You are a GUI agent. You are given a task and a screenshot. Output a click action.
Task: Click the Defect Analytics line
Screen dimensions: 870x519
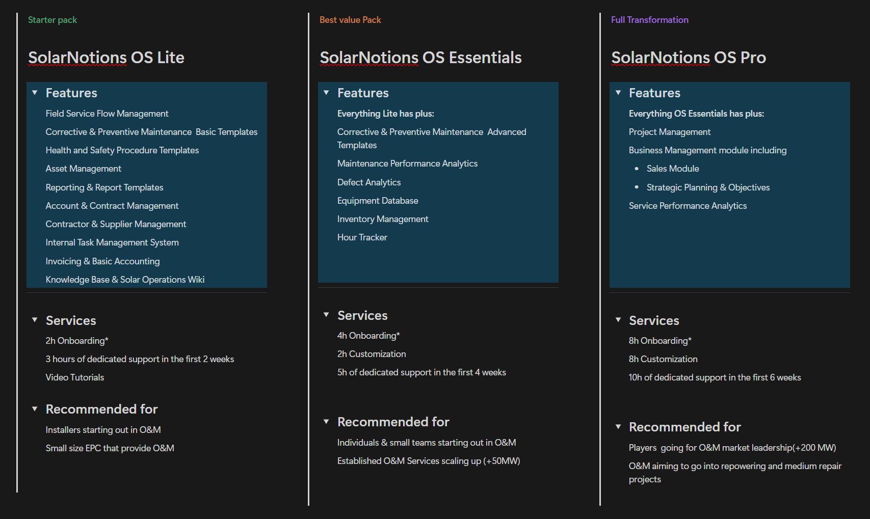369,182
